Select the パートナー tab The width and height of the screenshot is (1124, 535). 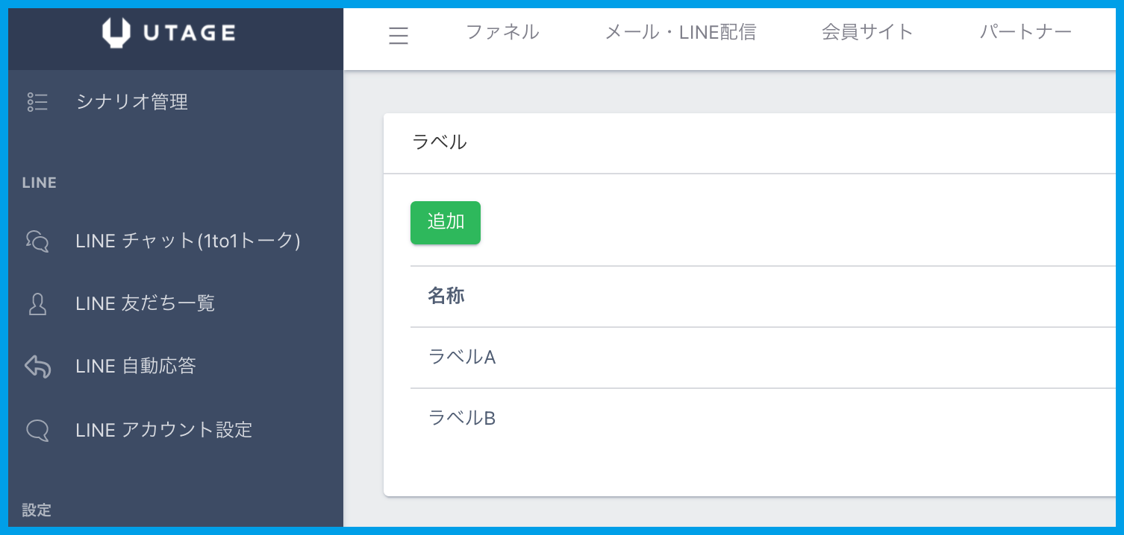tap(1025, 32)
